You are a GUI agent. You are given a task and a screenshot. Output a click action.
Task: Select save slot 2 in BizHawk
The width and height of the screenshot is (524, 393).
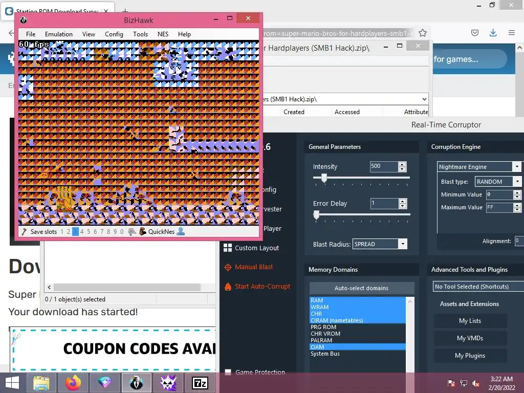[69, 232]
